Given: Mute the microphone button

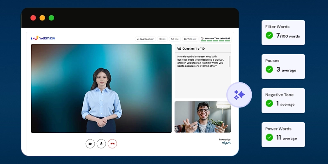Looking at the screenshot, I should (101, 144).
